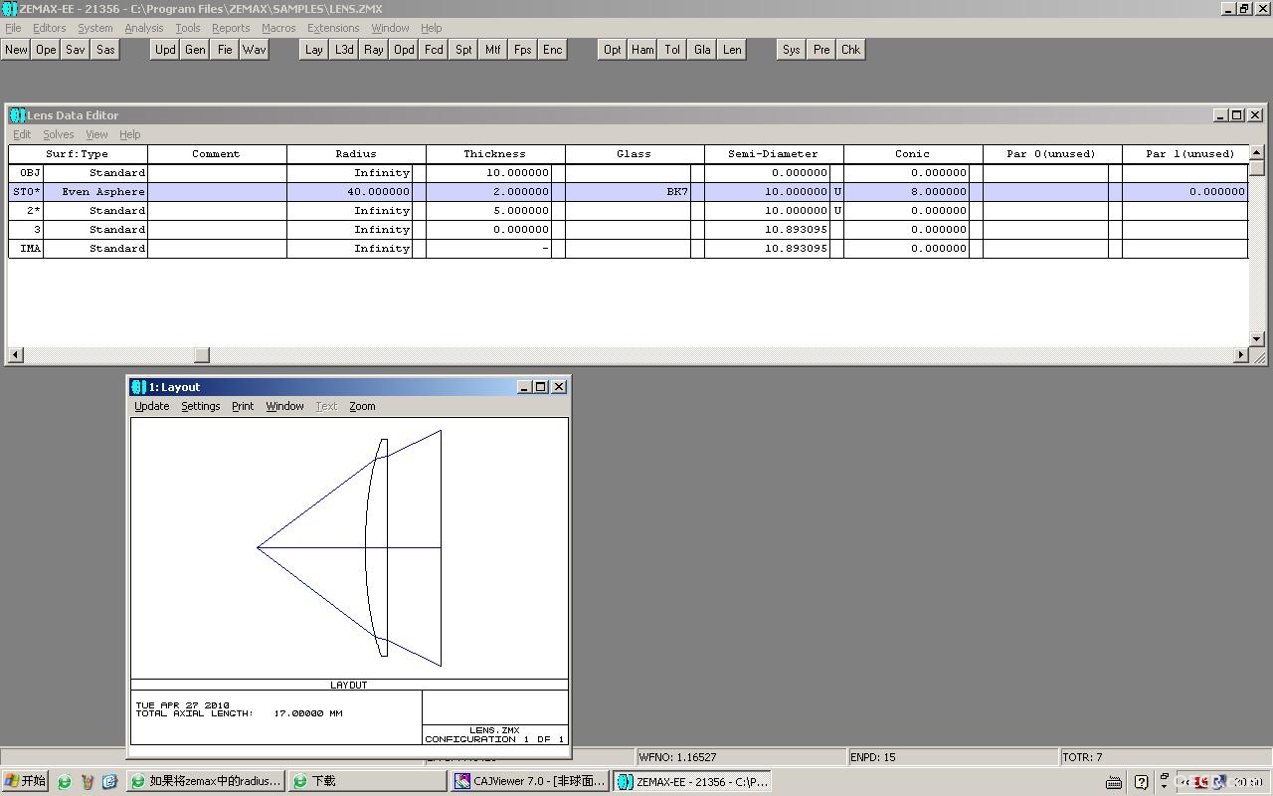Open the Macros menu
The image size is (1273, 796).
click(x=278, y=28)
